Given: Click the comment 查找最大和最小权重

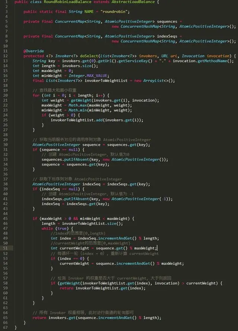Looking at the screenshot, I should coord(55,91).
